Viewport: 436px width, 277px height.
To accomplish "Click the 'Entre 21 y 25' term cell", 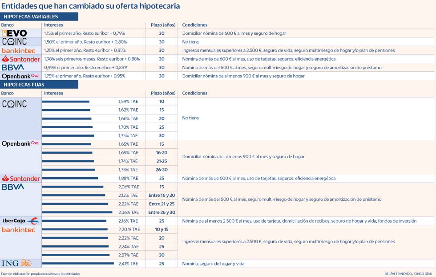I will pos(161,204).
